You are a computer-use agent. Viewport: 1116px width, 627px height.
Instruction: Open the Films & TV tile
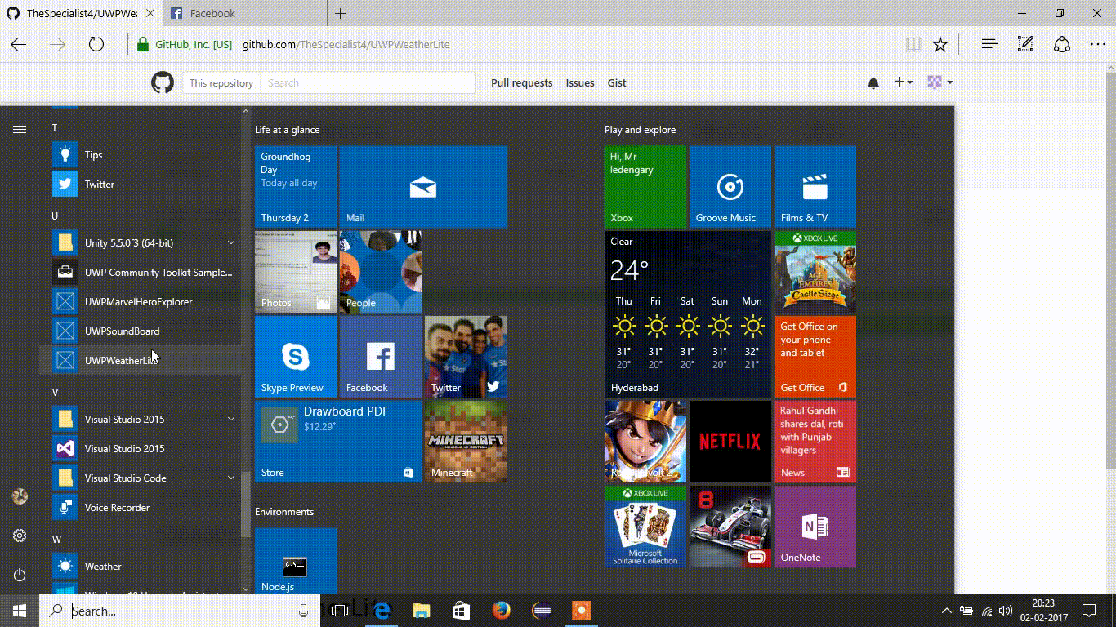(815, 187)
